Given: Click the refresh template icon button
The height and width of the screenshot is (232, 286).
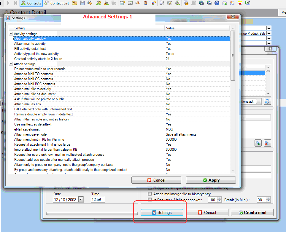Looking at the screenshot, I should pyautogui.click(x=268, y=101).
